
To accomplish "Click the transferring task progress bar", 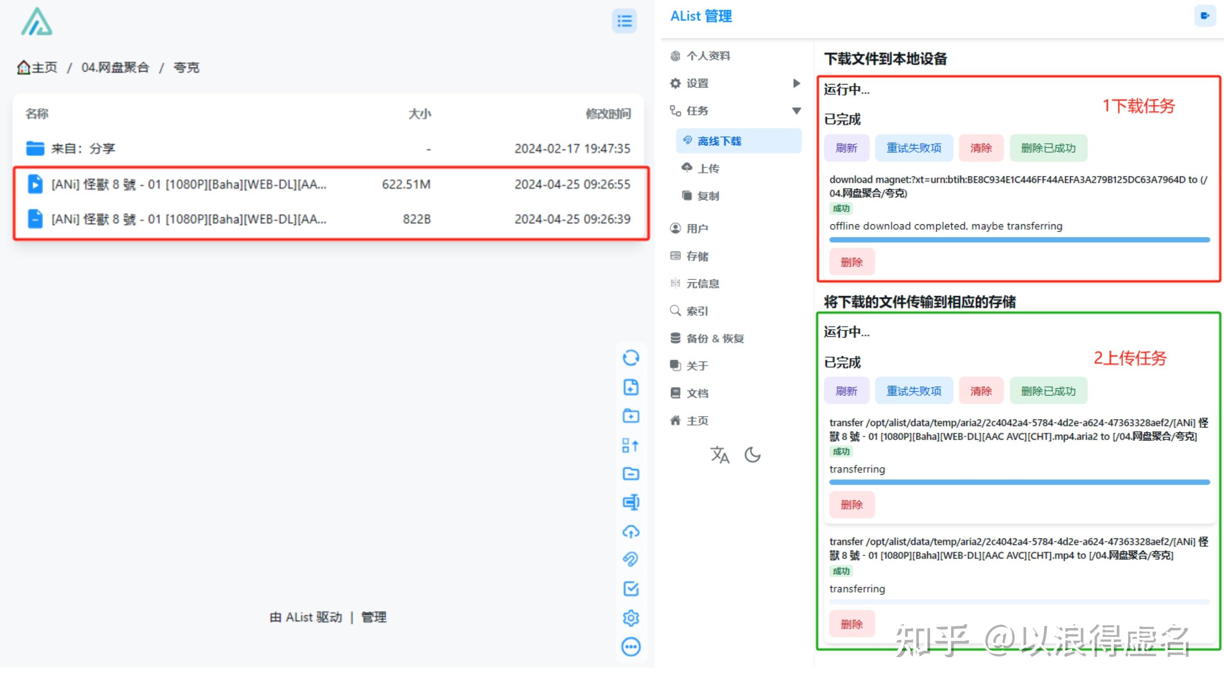I will tap(1022, 482).
